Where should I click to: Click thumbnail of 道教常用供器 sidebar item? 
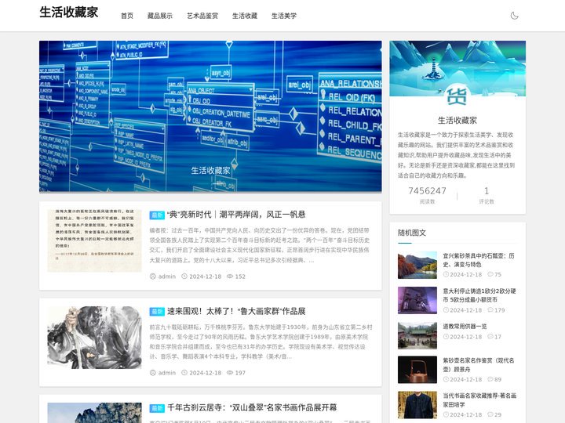(417, 335)
